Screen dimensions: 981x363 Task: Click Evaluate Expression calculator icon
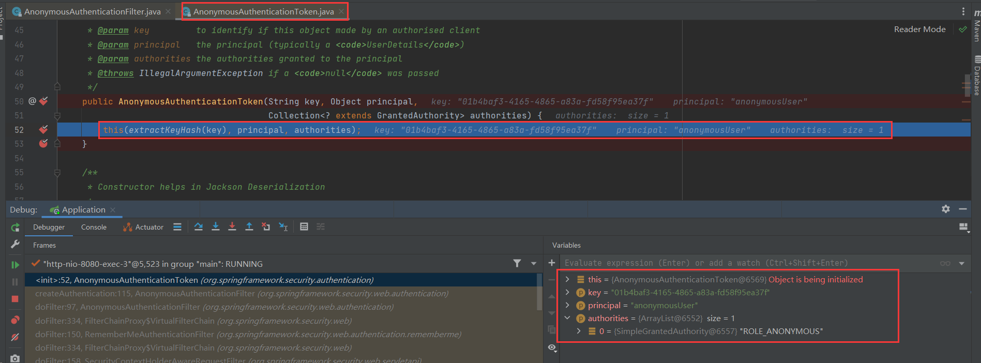point(304,226)
